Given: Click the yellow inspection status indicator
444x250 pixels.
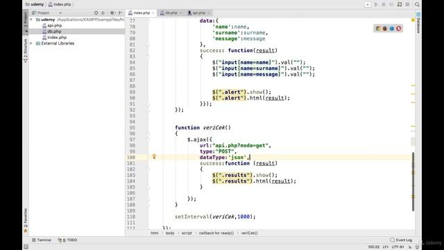Looking at the screenshot, I should (413, 20).
